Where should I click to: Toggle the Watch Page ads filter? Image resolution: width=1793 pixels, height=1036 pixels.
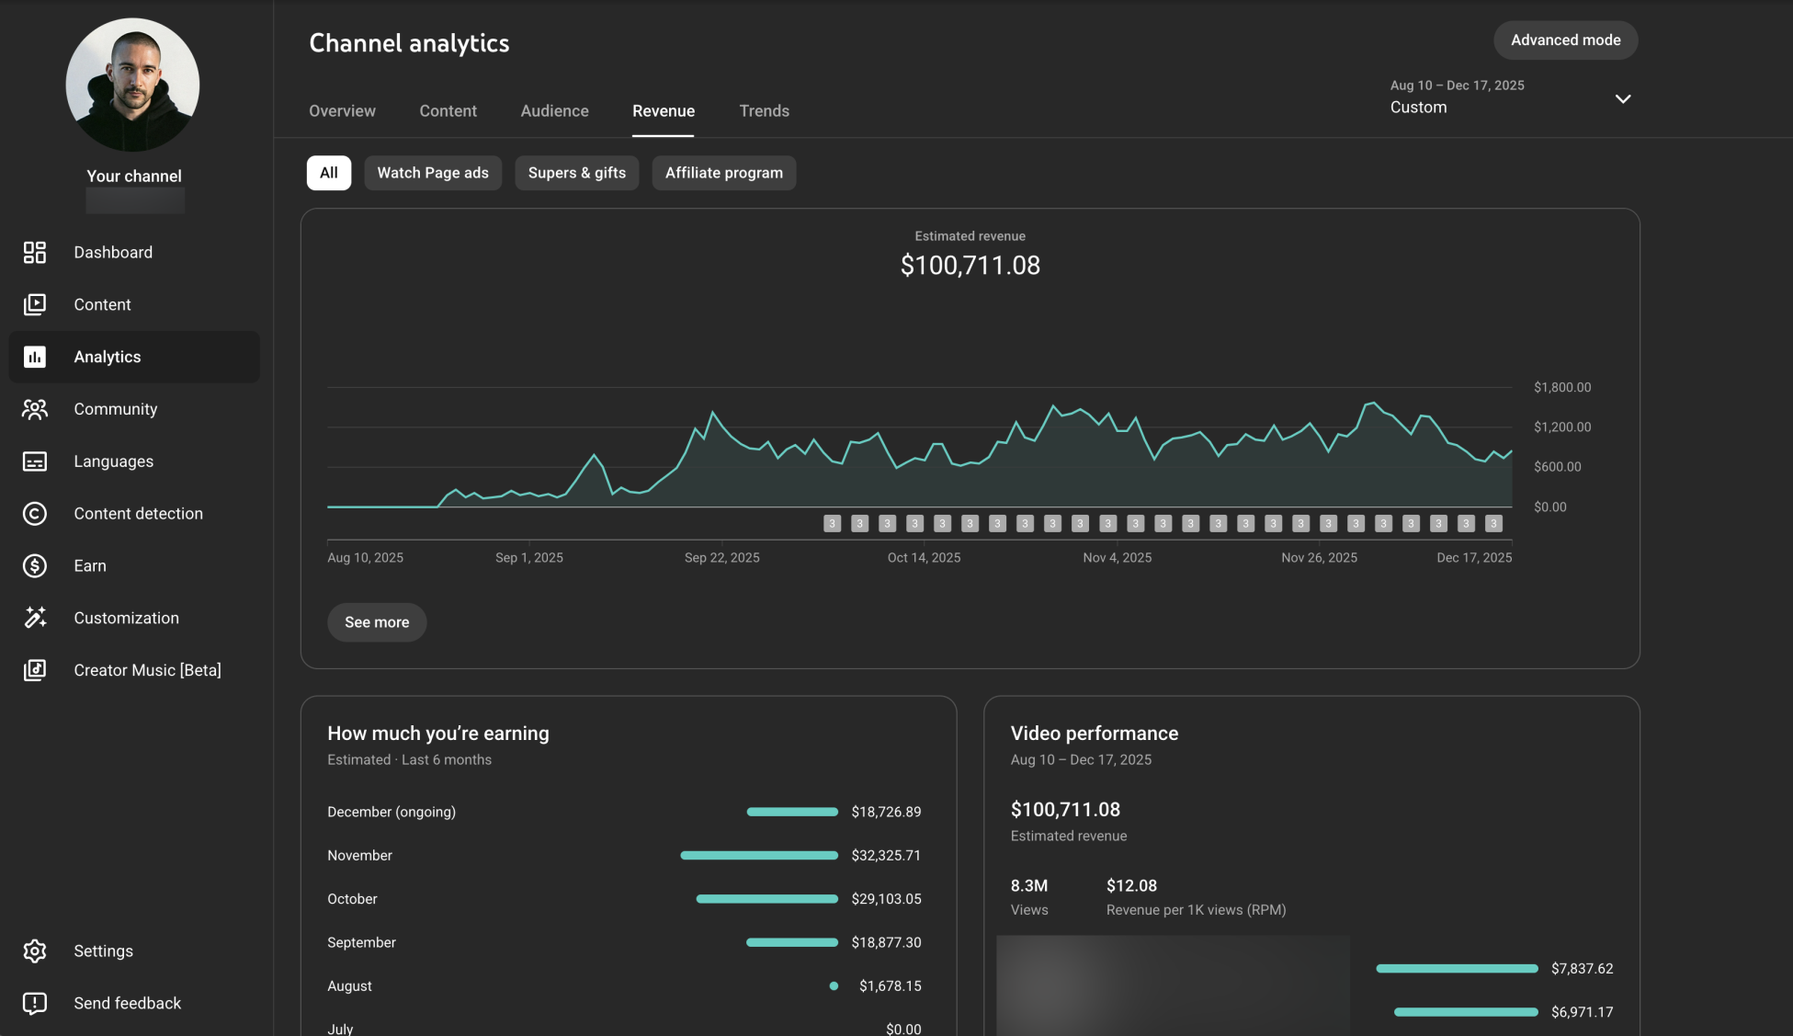tap(433, 173)
